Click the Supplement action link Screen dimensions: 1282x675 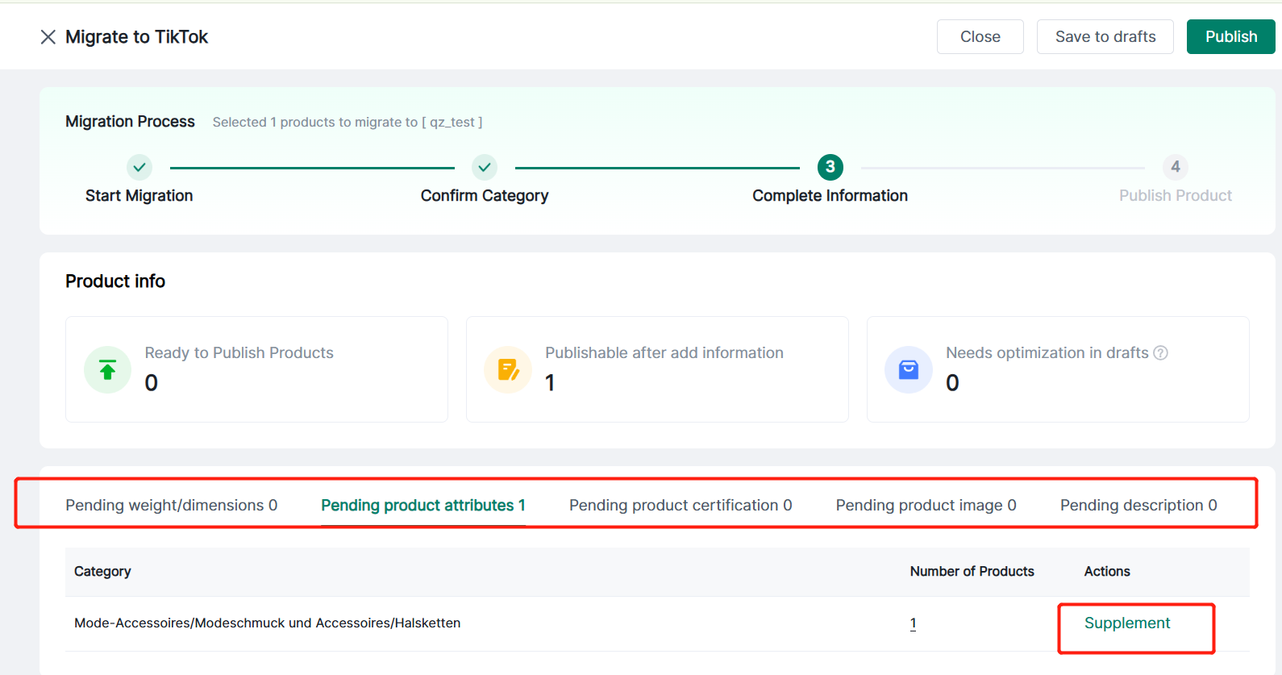(x=1126, y=623)
